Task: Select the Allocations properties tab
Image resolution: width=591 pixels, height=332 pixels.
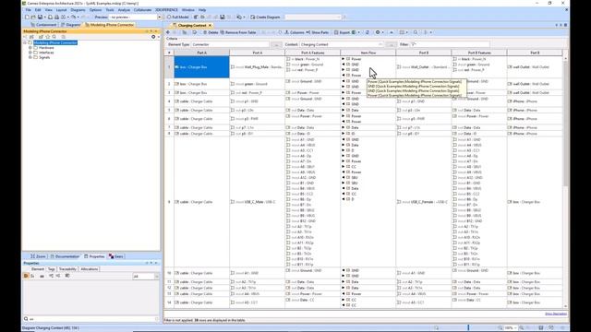Action: pos(90,269)
